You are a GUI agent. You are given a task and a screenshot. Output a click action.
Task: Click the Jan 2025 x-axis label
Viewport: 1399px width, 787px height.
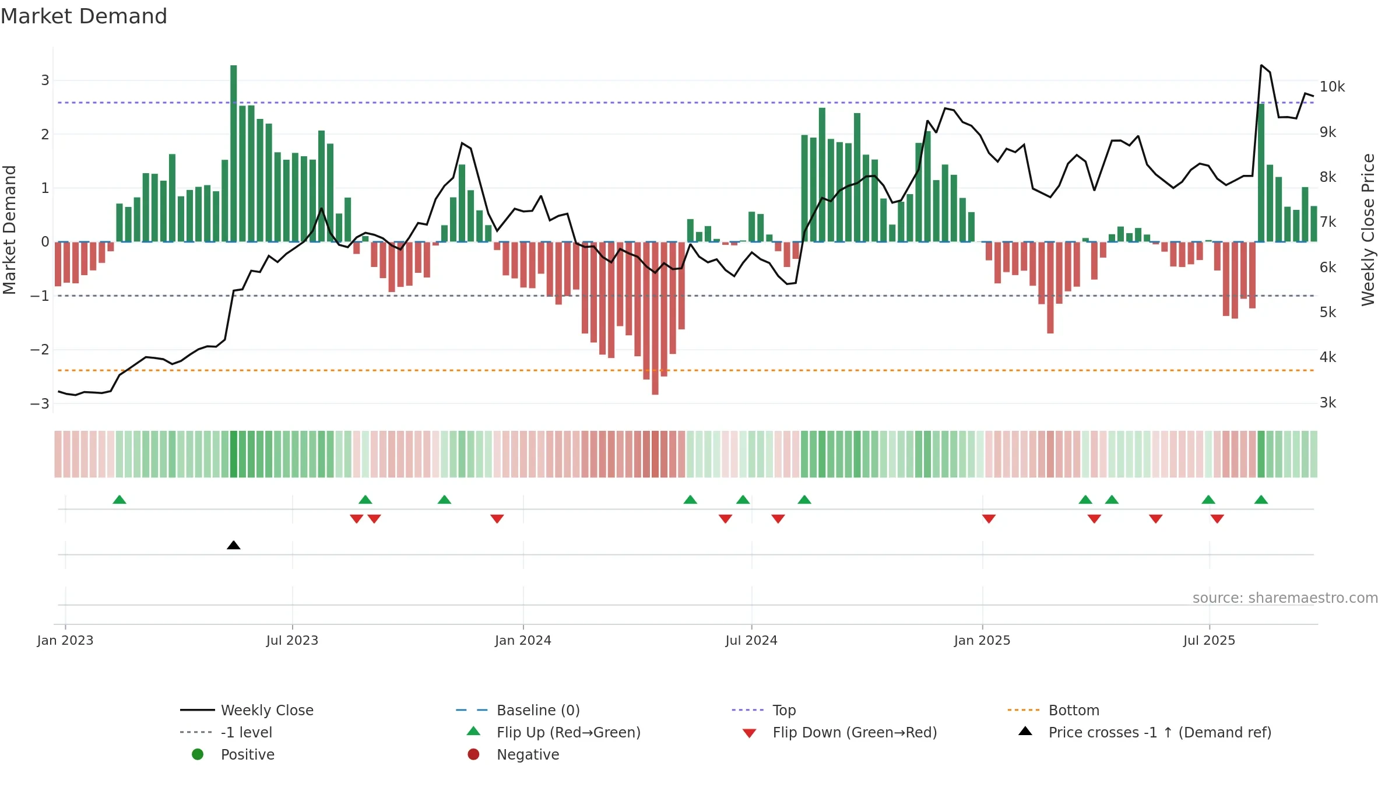pyautogui.click(x=982, y=641)
